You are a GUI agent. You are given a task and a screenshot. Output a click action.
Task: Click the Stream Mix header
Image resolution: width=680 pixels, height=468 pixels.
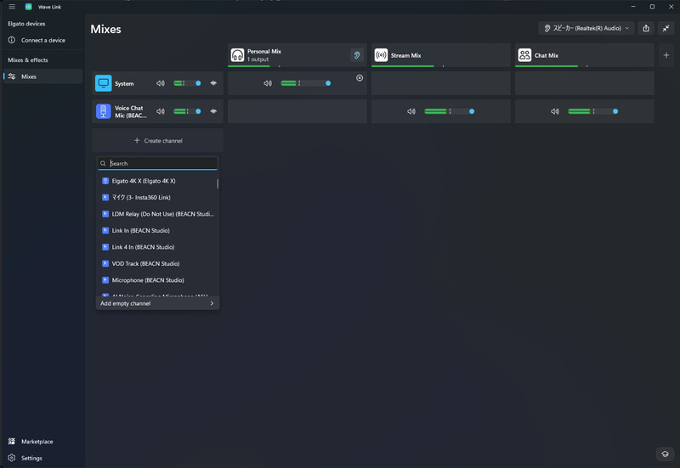440,55
